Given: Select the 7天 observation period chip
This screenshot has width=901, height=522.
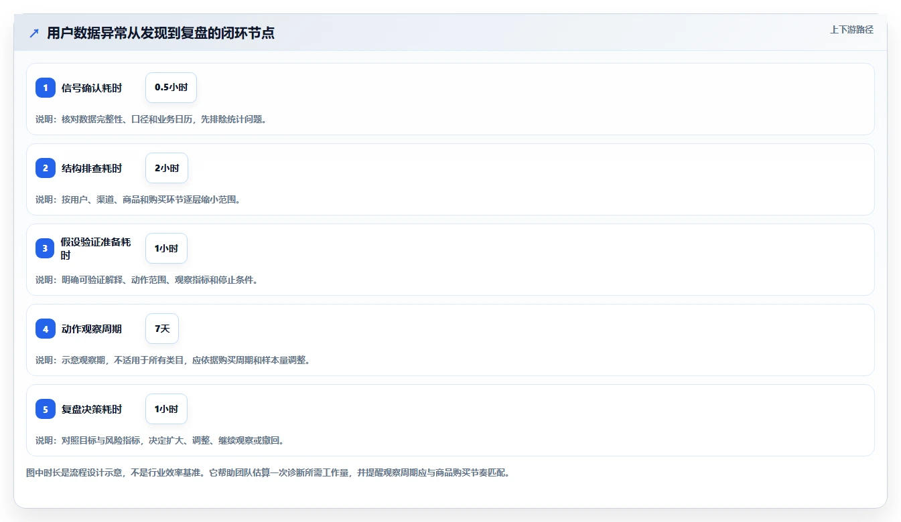Looking at the screenshot, I should coord(162,329).
